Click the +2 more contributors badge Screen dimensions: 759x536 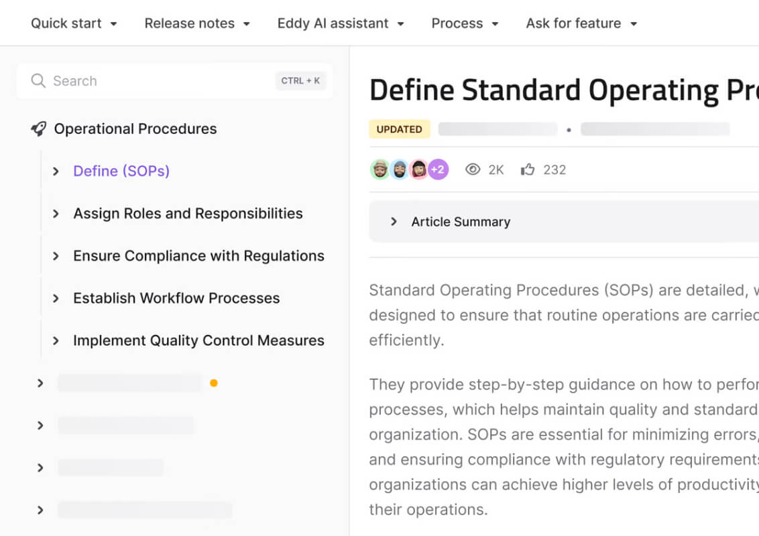point(438,170)
